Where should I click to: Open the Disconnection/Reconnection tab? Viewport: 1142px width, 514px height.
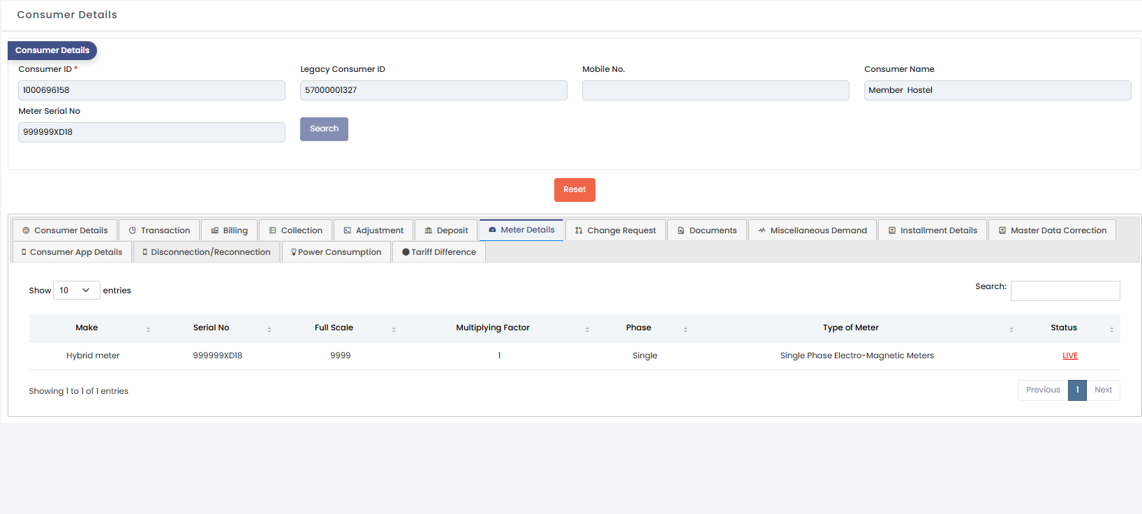tap(207, 252)
